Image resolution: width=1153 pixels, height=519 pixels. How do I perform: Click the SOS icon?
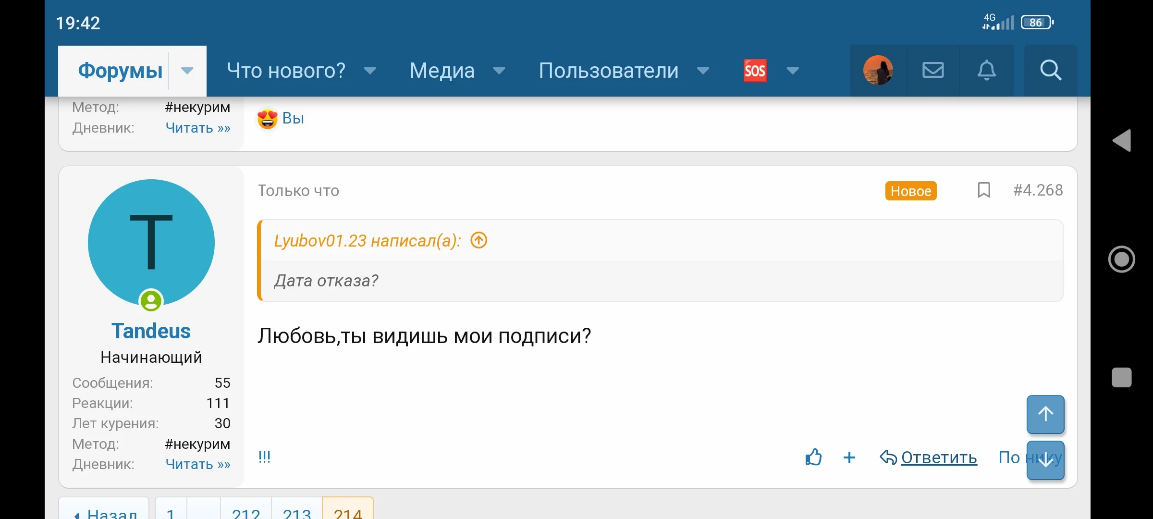pos(755,70)
